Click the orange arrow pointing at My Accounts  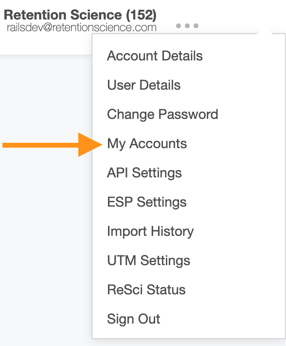pos(53,145)
